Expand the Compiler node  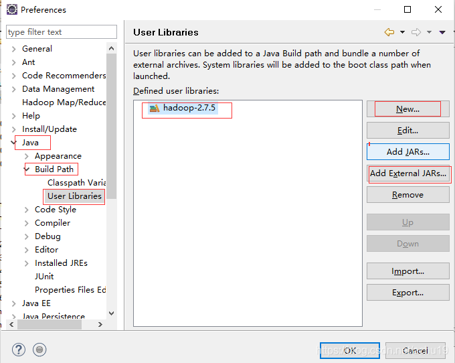point(26,223)
